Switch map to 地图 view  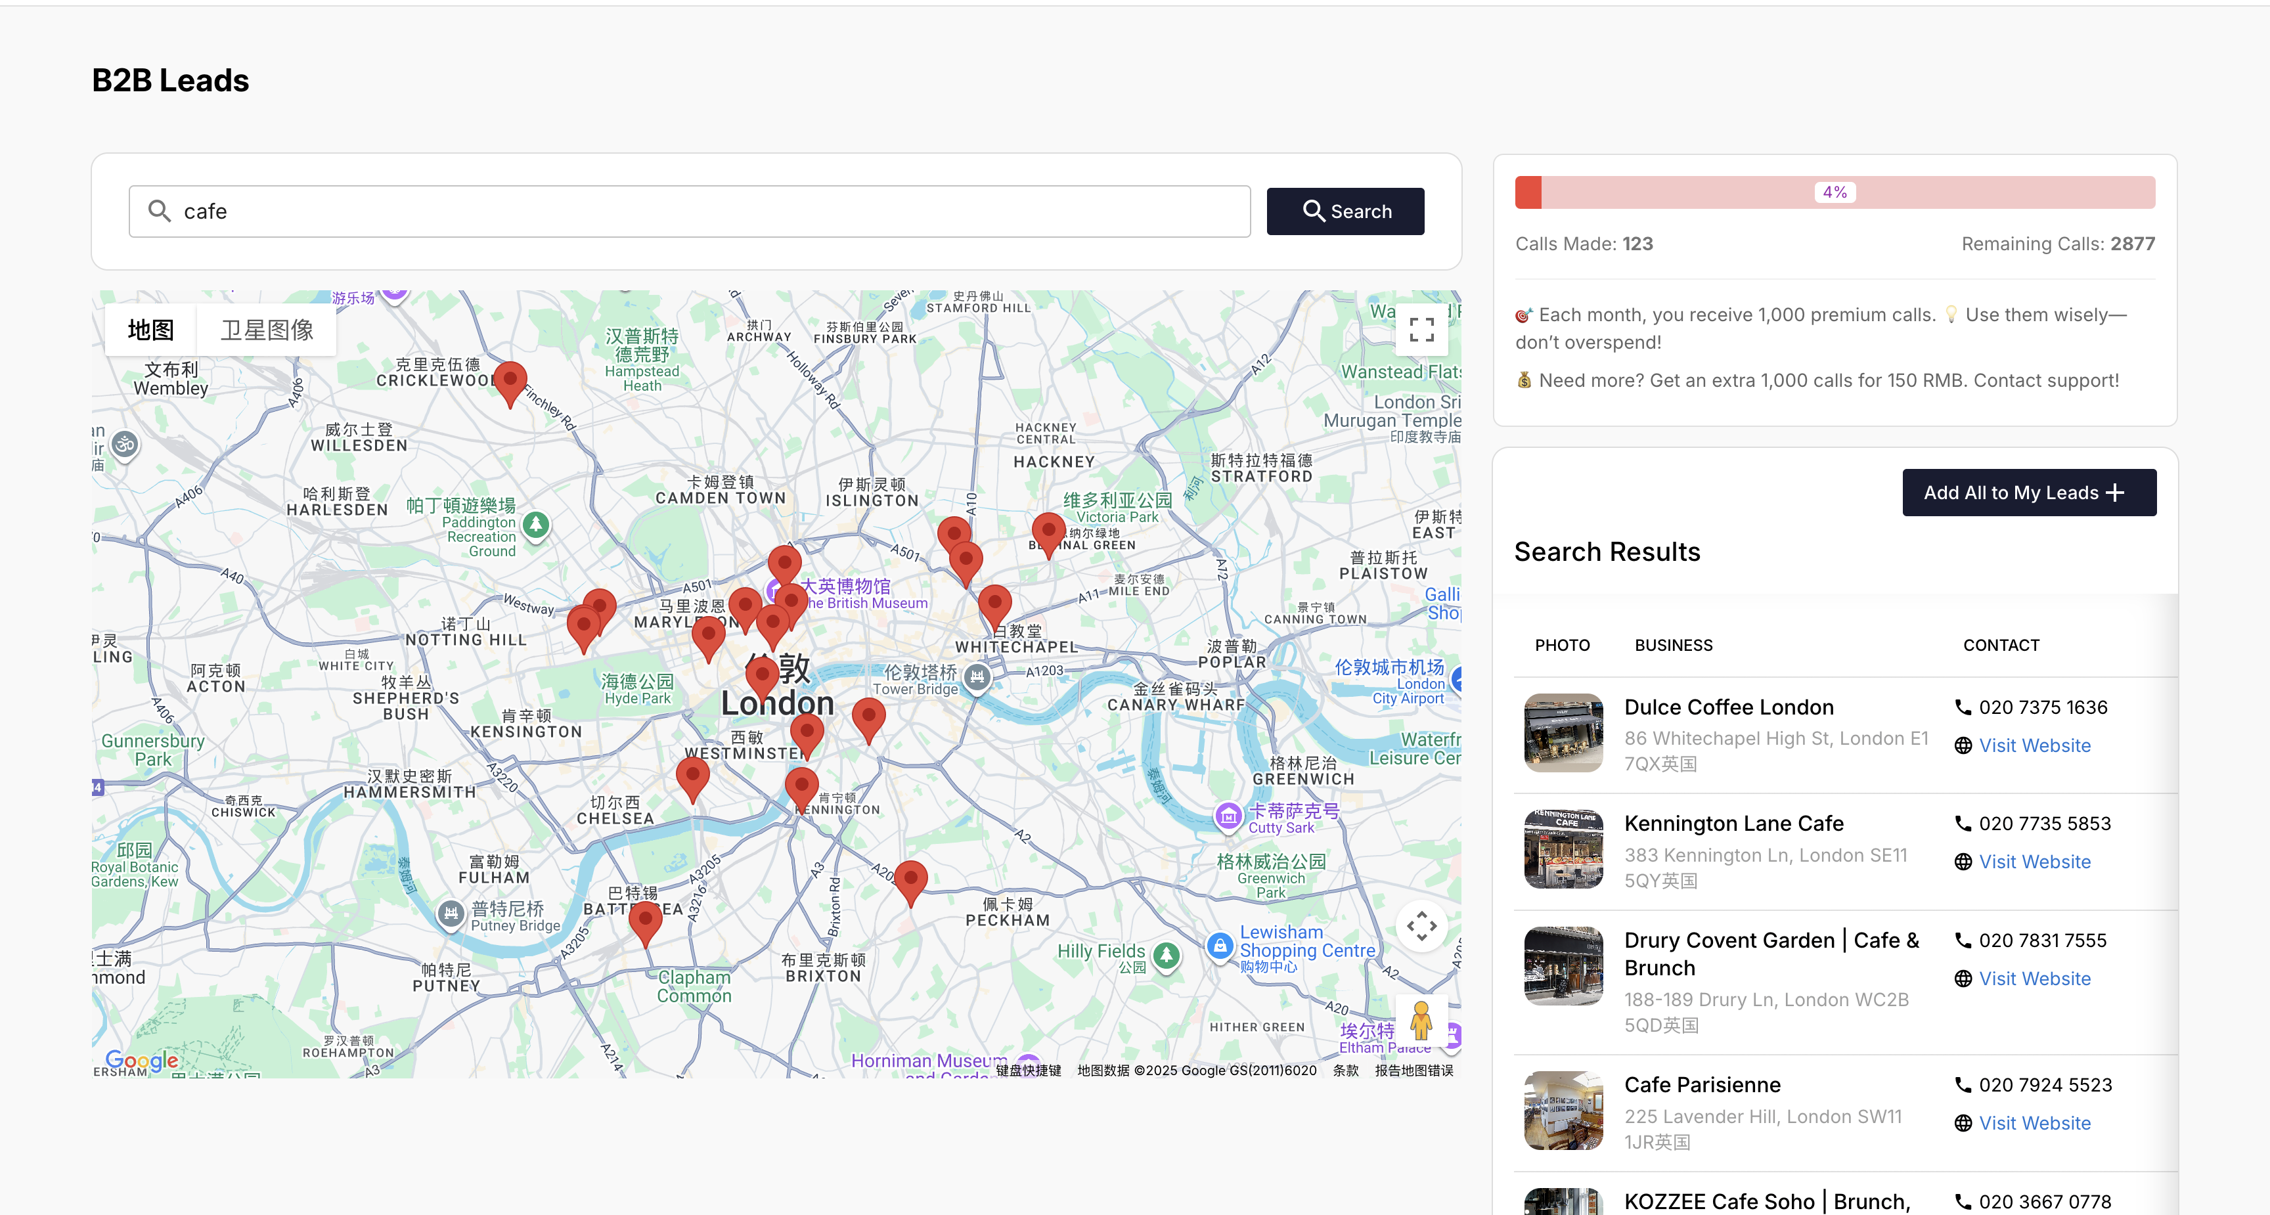[x=150, y=330]
